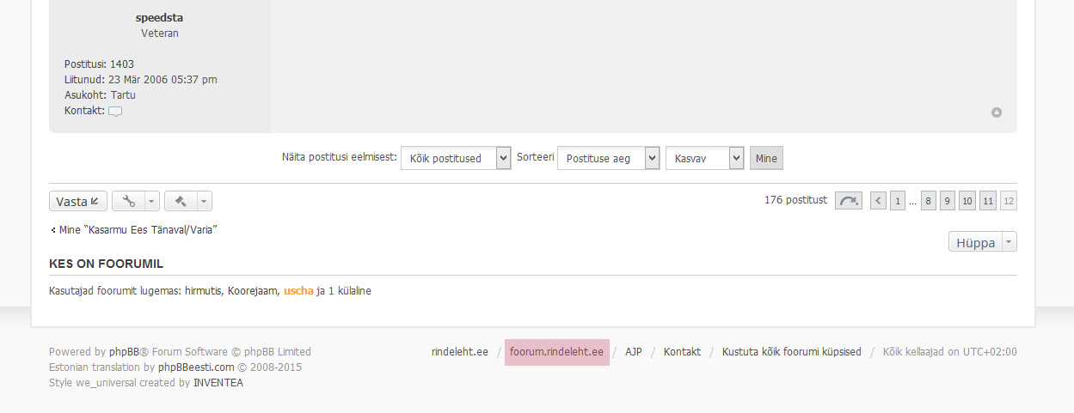This screenshot has height=413, width=1074.
Task: Open the 'Postituse aeg' sort dropdown
Action: tap(608, 158)
